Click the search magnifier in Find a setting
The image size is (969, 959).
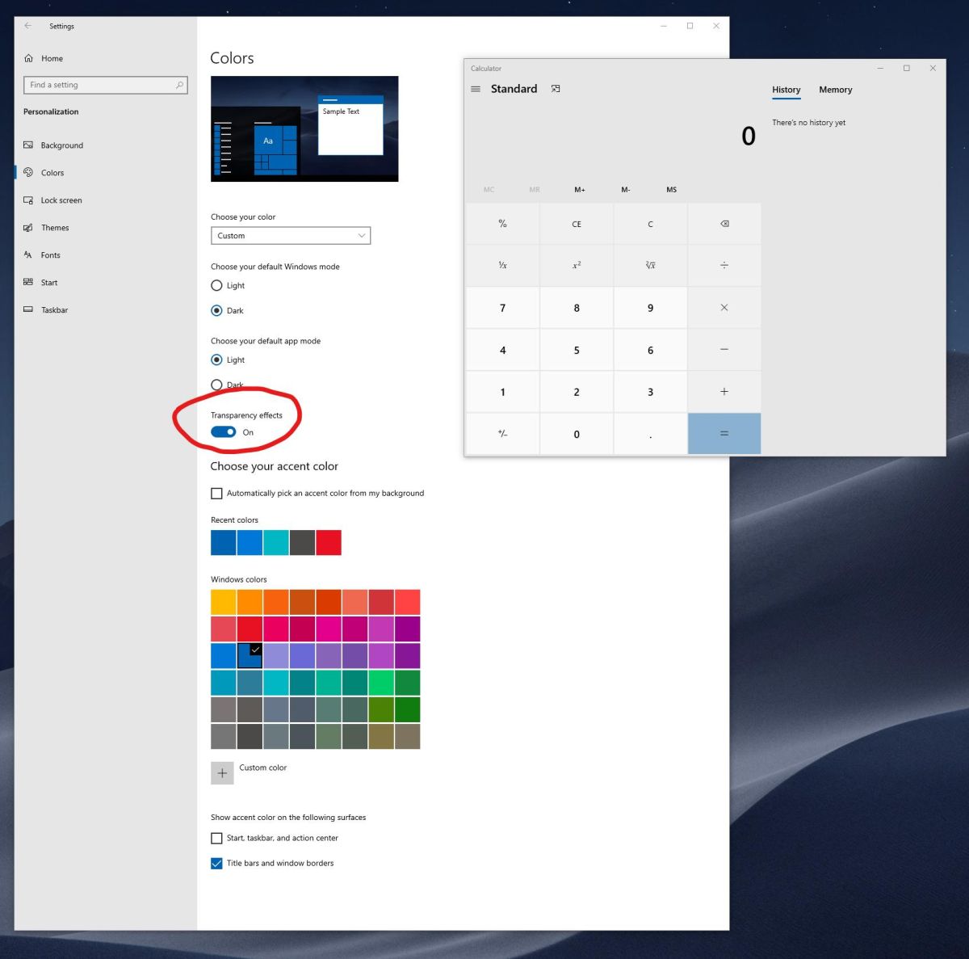(179, 85)
